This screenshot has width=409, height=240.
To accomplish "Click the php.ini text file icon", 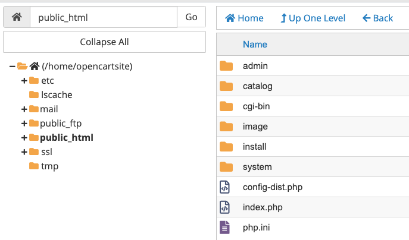I will point(225,228).
